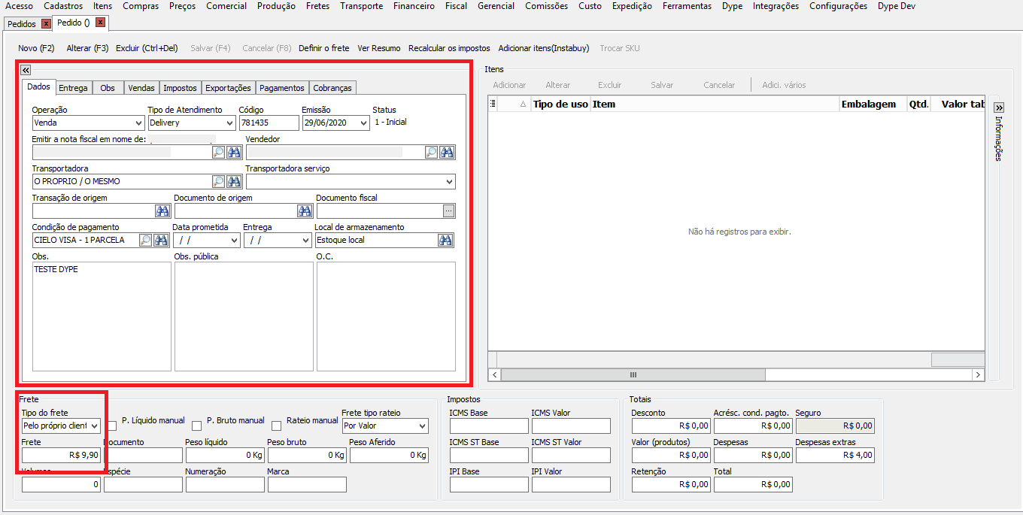Open the Entrega date dropdown
The height and width of the screenshot is (515, 1023).
305,240
